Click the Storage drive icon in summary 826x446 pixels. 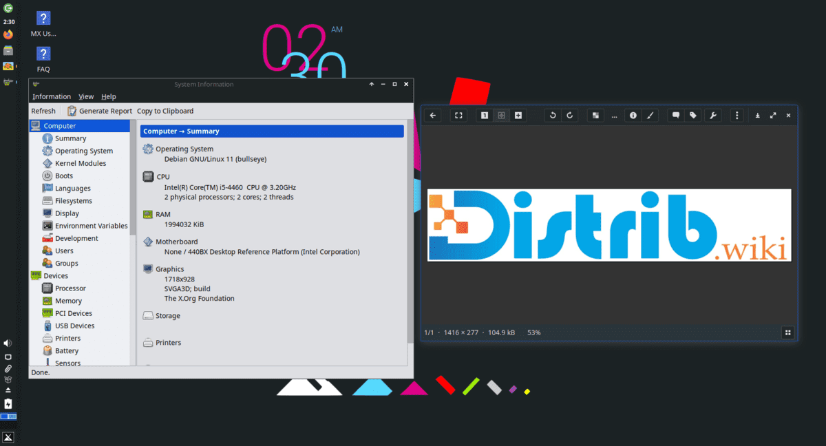147,316
